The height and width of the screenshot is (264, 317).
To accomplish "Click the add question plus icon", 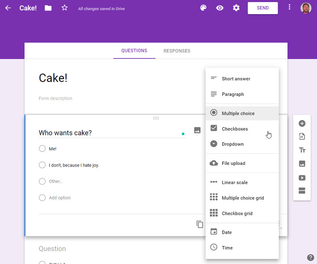I will [302, 123].
